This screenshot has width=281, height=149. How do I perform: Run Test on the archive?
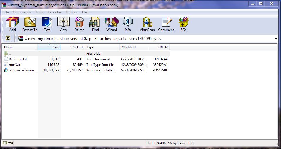pyautogui.click(x=47, y=24)
